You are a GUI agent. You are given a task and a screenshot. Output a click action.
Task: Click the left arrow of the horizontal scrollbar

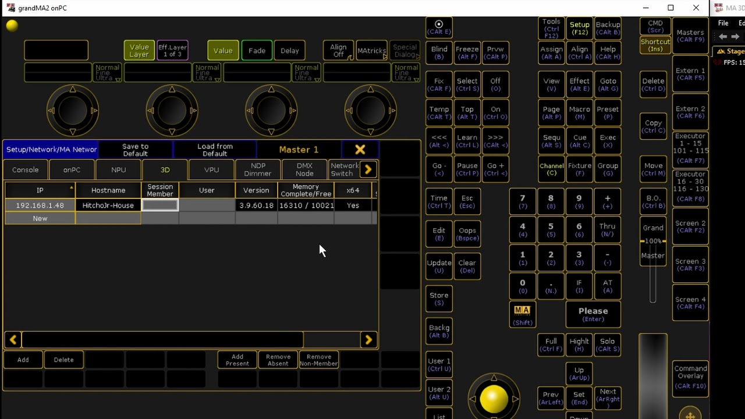tap(13, 340)
